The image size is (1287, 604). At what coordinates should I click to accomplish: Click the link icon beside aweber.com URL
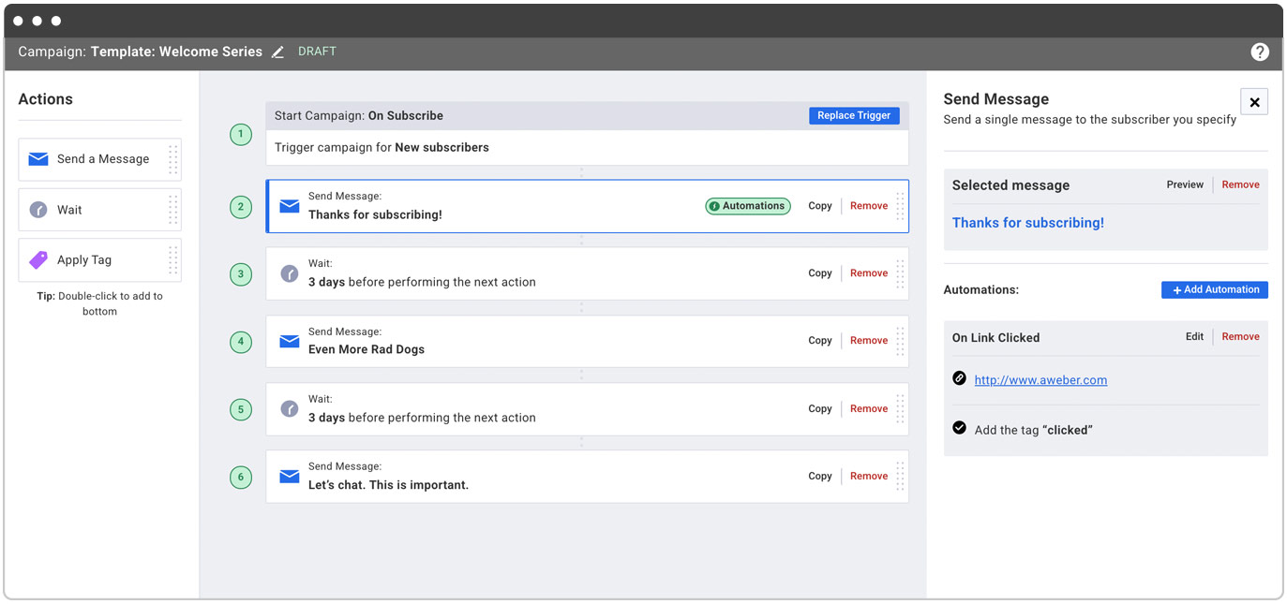959,378
